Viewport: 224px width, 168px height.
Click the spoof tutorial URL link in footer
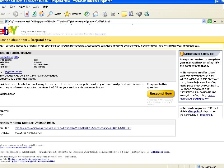tap(16, 147)
